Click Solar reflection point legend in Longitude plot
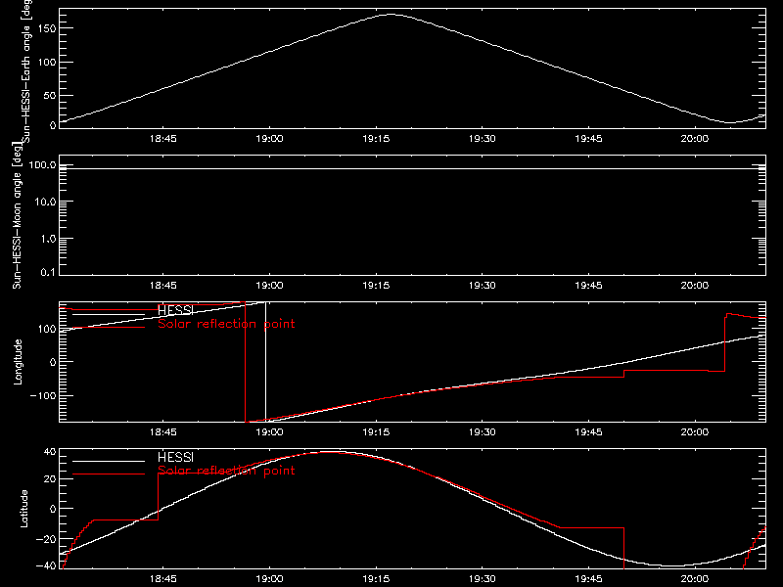Screen dimensions: 783x587 [226, 324]
